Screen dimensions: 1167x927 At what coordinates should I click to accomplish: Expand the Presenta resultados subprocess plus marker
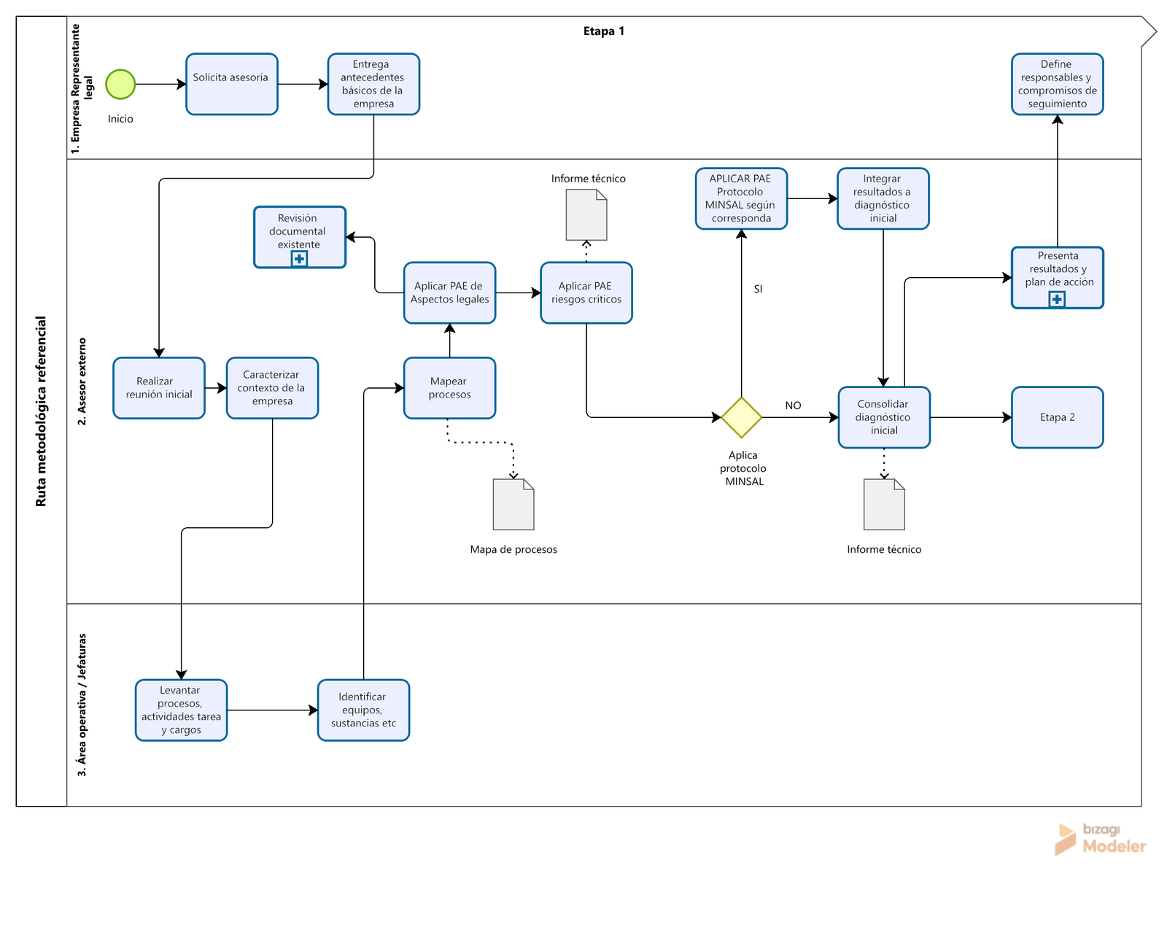[1057, 299]
